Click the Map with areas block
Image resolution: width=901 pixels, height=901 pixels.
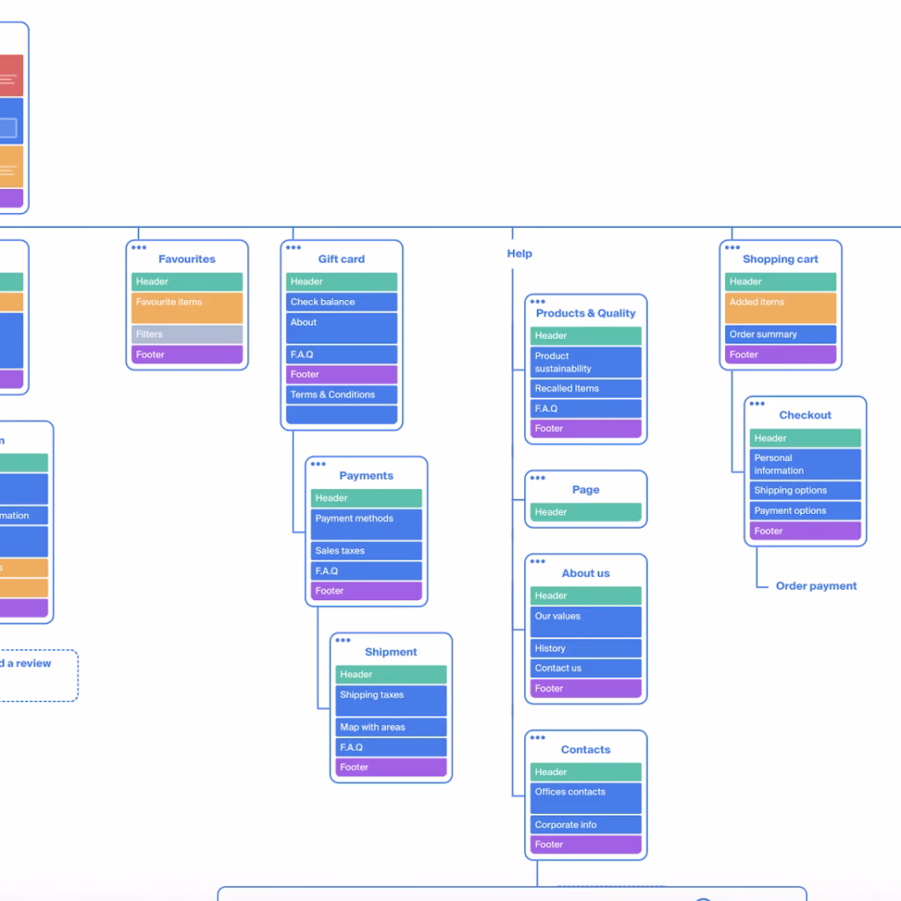[x=391, y=728]
